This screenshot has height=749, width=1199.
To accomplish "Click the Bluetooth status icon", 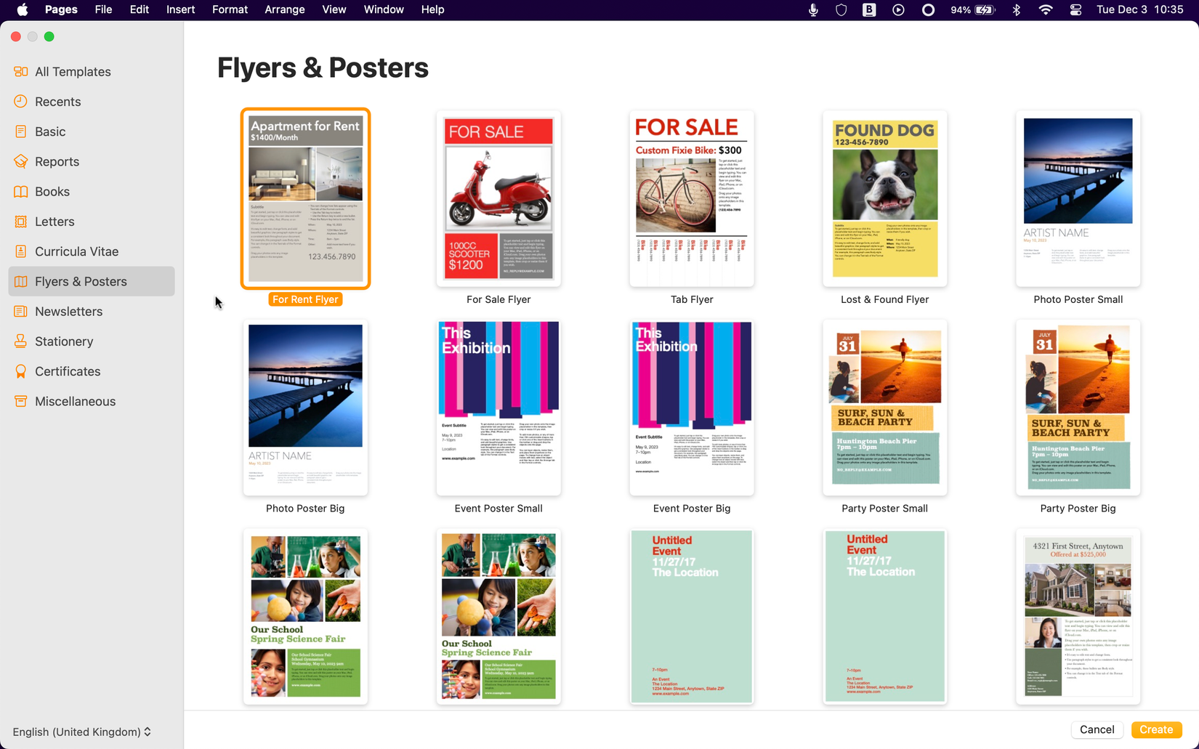I will (x=1017, y=9).
